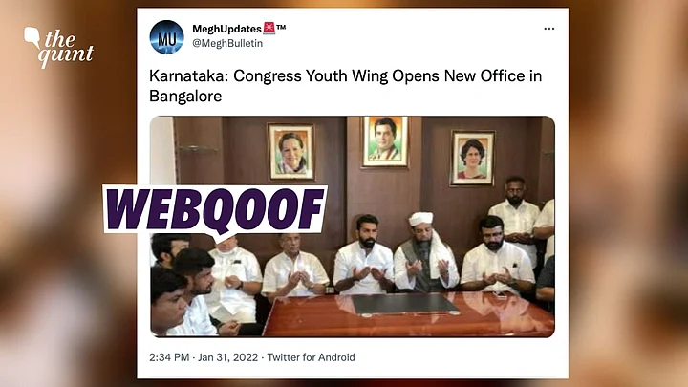Click the black mat on the table
This screenshot has width=688, height=387.
(x=403, y=304)
